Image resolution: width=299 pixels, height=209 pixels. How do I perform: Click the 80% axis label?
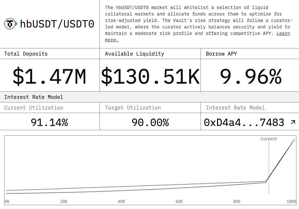point(237,201)
